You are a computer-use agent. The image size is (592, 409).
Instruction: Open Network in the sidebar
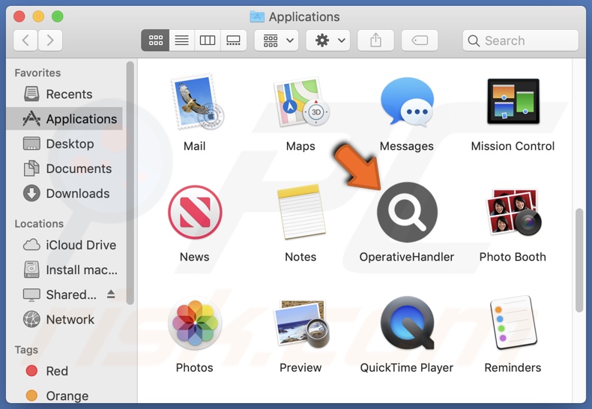(64, 320)
